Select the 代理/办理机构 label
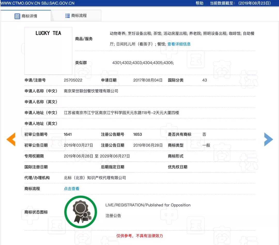This screenshot has height=245, width=279. point(37,178)
